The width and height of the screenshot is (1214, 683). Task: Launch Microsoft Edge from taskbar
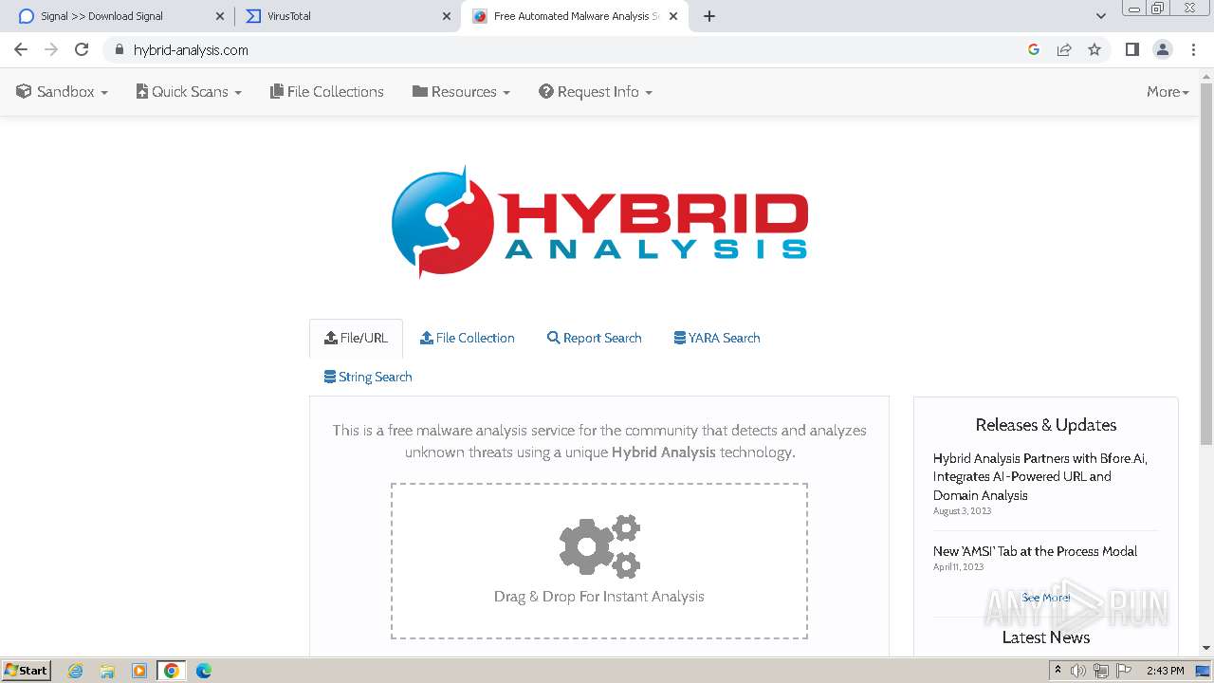[x=204, y=671]
